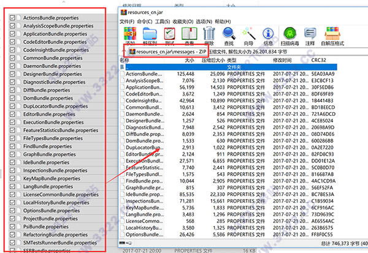Viewport: 368px width, 253px height.
Task: Sort by the Size (大小) column header
Action: [x=190, y=60]
